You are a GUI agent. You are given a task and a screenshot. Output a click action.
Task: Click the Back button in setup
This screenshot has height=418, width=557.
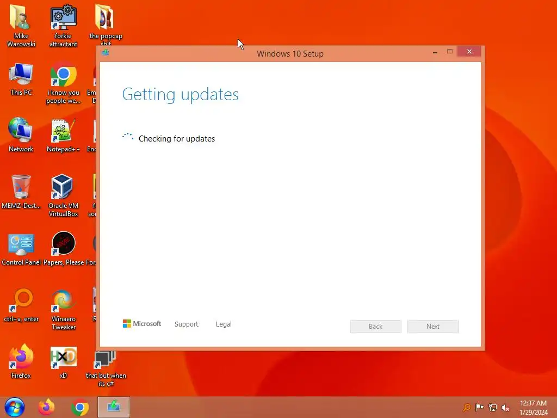[375, 327]
